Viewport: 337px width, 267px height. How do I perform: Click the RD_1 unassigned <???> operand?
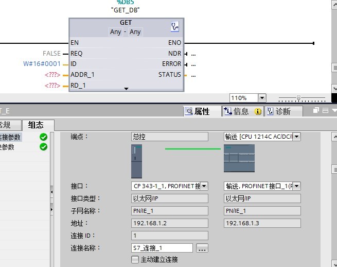click(52, 86)
